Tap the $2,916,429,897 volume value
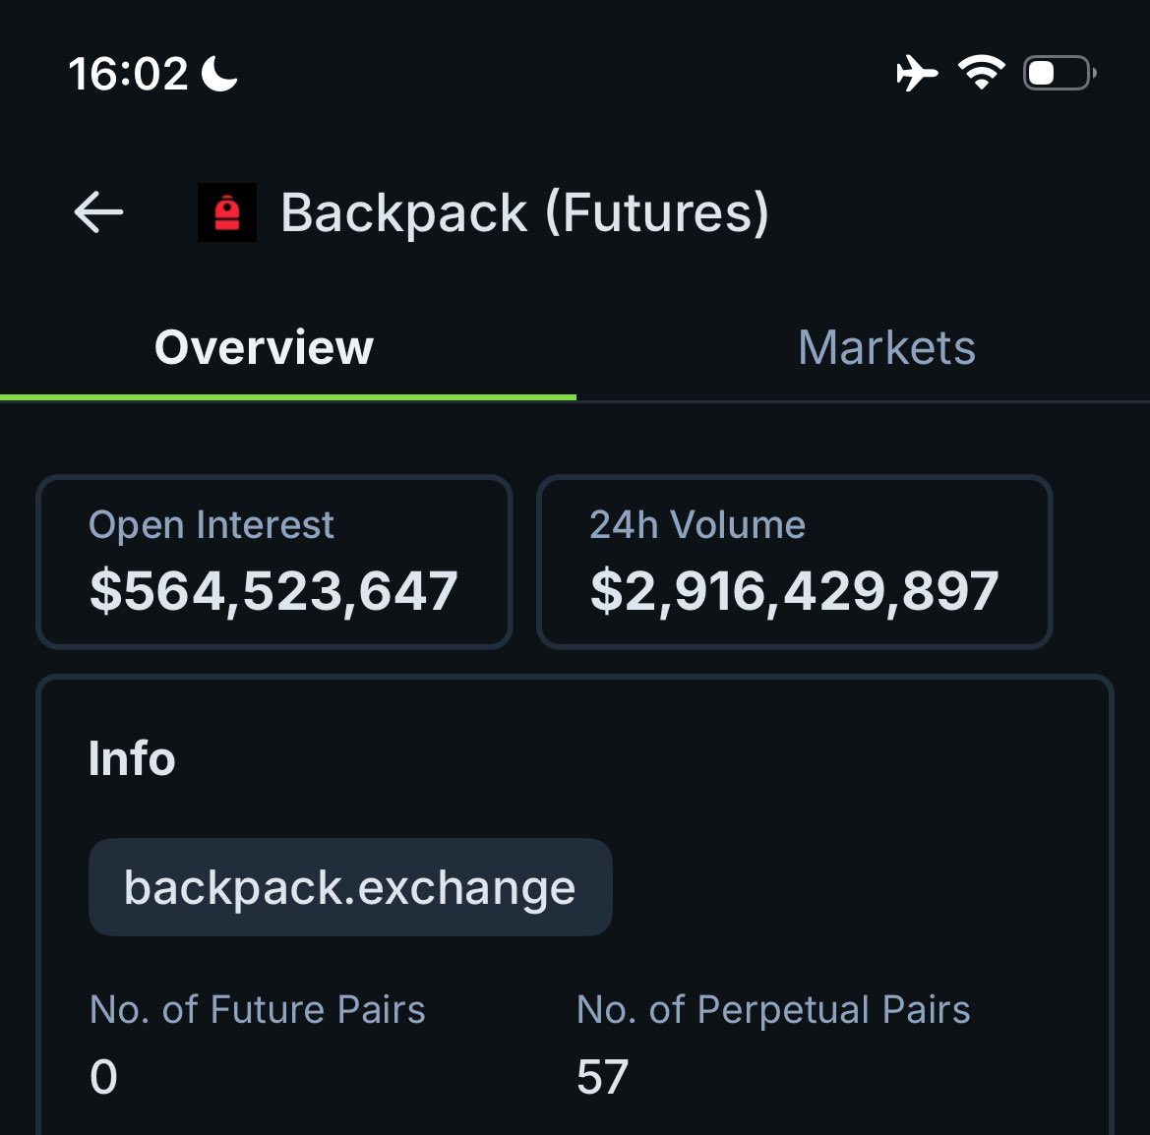Image resolution: width=1150 pixels, height=1135 pixels. coord(794,591)
